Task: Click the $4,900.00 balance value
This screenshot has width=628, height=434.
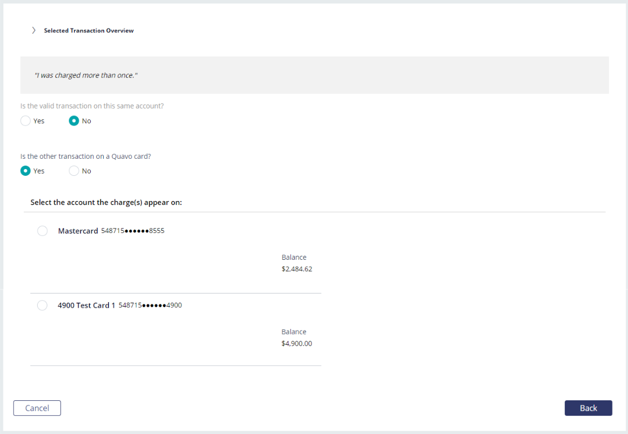Action: point(297,344)
